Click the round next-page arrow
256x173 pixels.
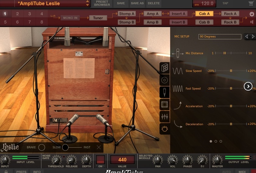(x=248, y=86)
